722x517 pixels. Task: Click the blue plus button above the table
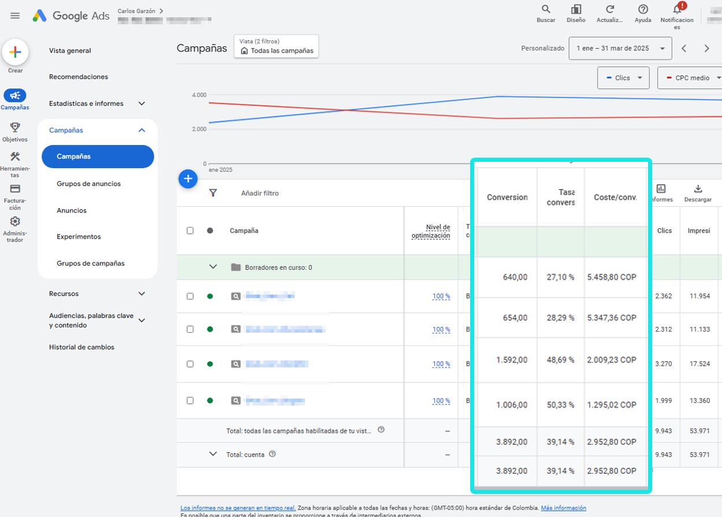188,179
